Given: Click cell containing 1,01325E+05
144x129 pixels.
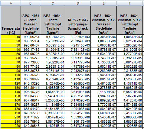Looking at the screenshot, I should coord(78,75).
